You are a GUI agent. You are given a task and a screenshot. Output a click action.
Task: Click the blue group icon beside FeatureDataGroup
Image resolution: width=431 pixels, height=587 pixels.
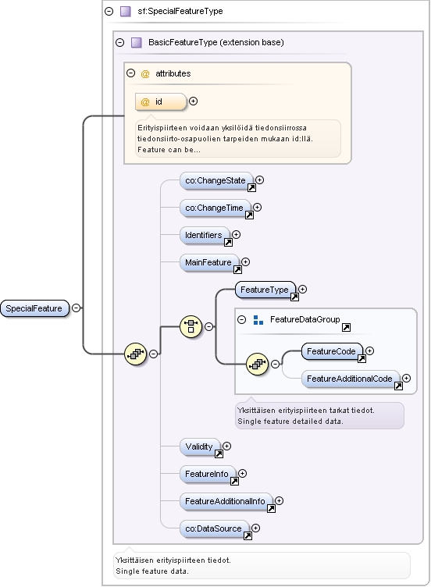pos(258,320)
